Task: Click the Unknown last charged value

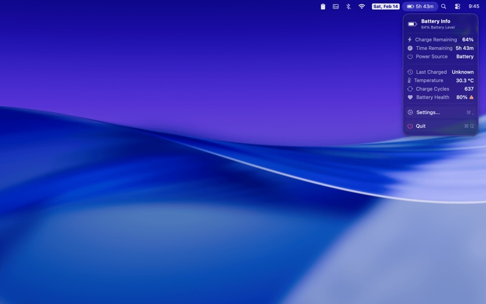Action: click(x=462, y=72)
